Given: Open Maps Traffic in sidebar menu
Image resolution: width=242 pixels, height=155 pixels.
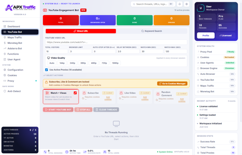Looking at the screenshot, I should click(20, 37).
